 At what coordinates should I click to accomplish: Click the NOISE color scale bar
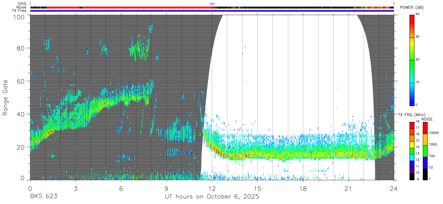tap(425, 151)
